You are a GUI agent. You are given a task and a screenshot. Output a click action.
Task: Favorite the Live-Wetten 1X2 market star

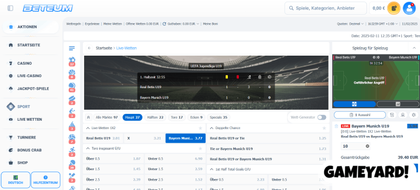pos(200,128)
